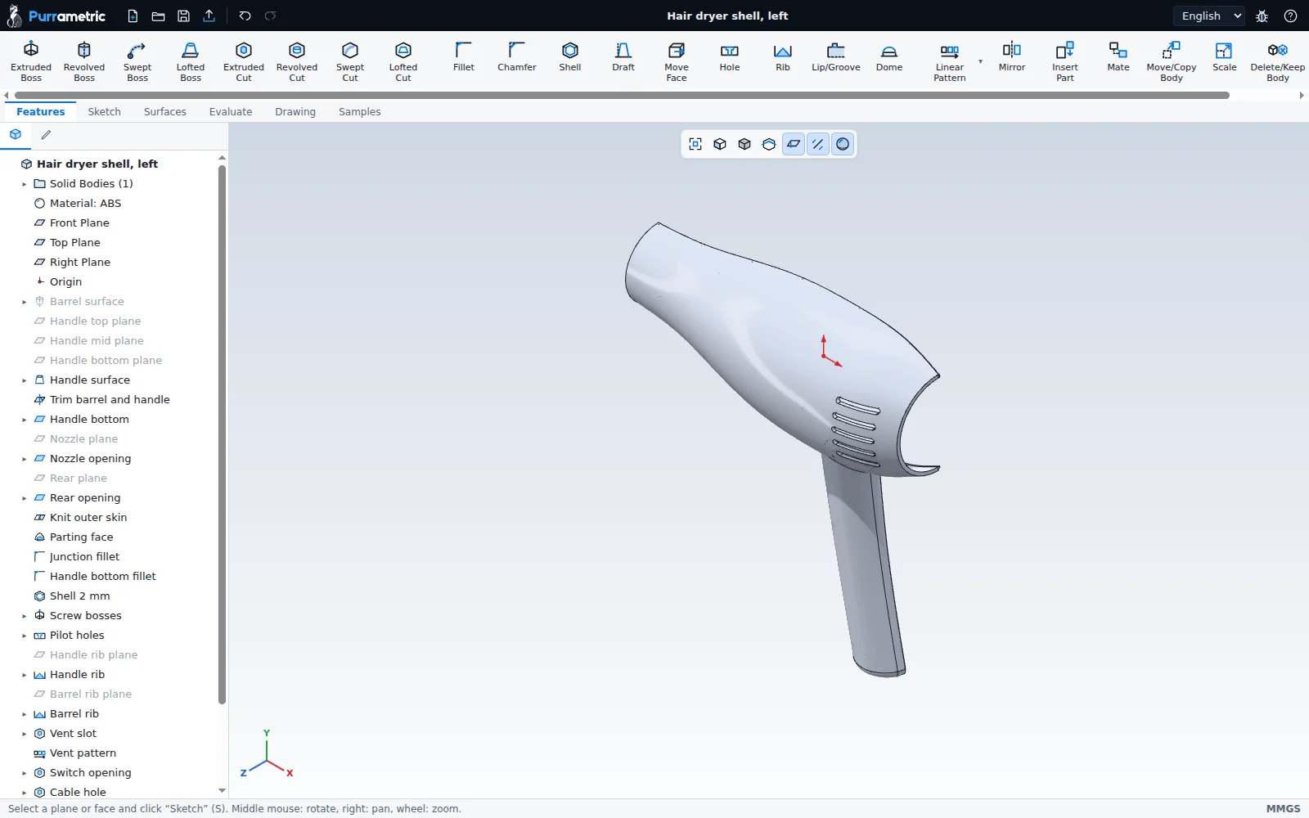Click the Delete/Keep Body tool
The width and height of the screenshot is (1309, 818).
[x=1278, y=61]
